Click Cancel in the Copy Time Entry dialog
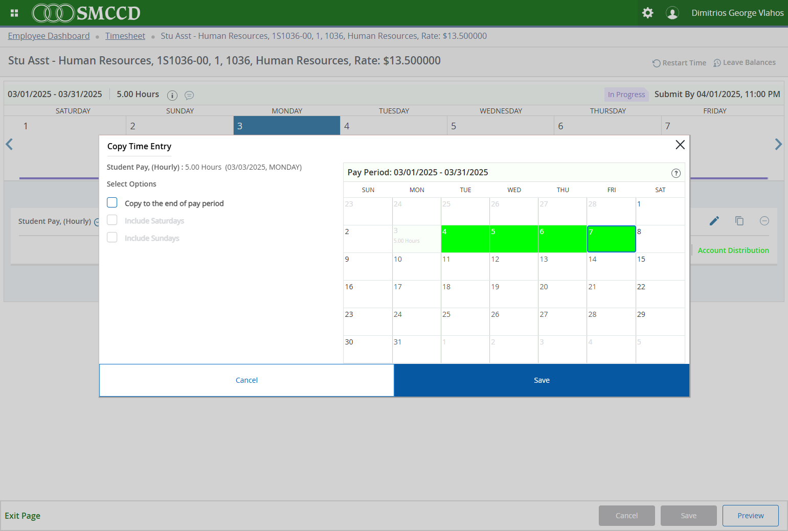 (x=246, y=380)
